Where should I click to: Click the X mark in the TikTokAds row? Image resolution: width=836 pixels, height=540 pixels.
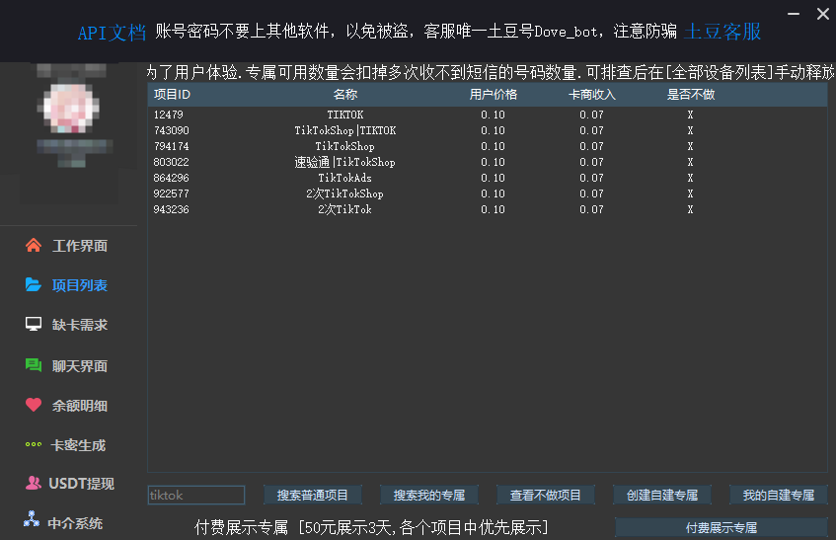click(691, 178)
